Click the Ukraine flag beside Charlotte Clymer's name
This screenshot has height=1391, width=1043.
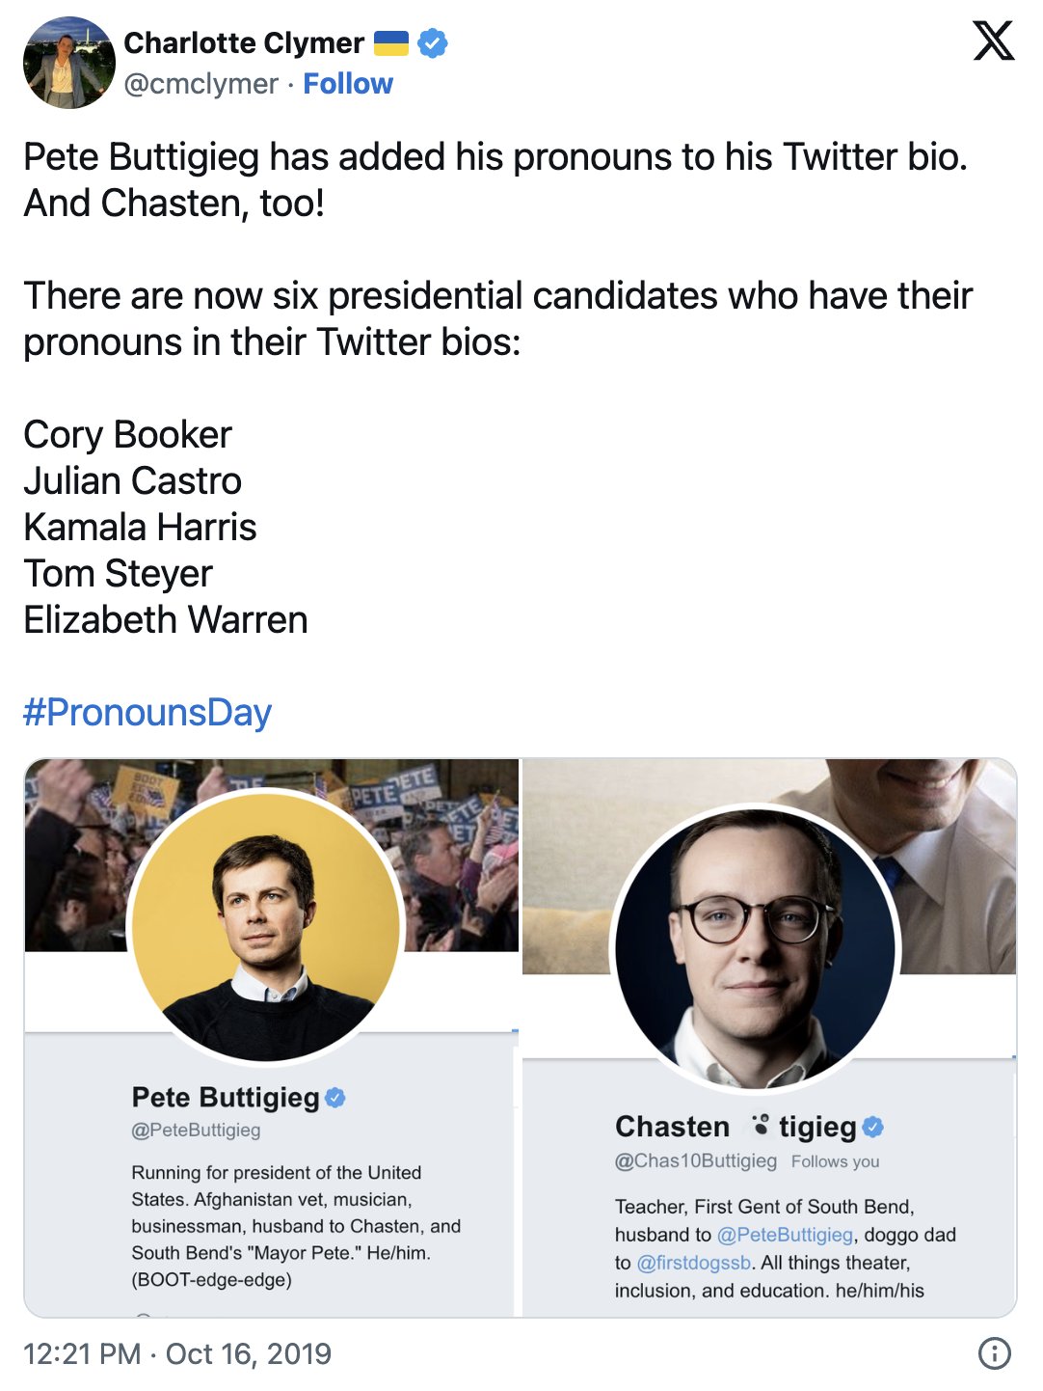coord(391,43)
